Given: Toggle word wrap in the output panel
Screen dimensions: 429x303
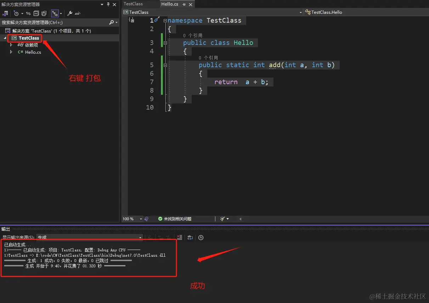Looking at the screenshot, I should pyautogui.click(x=190, y=238).
